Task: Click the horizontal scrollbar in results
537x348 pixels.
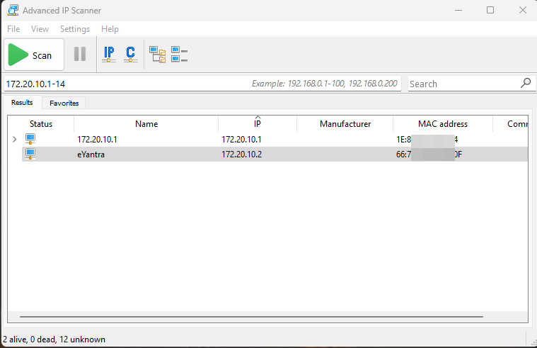Action: [x=251, y=316]
